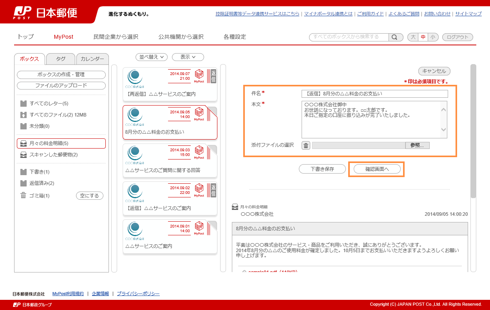Click the すべてのファイル upload folder icon
The height and width of the screenshot is (310, 490).
[24, 115]
